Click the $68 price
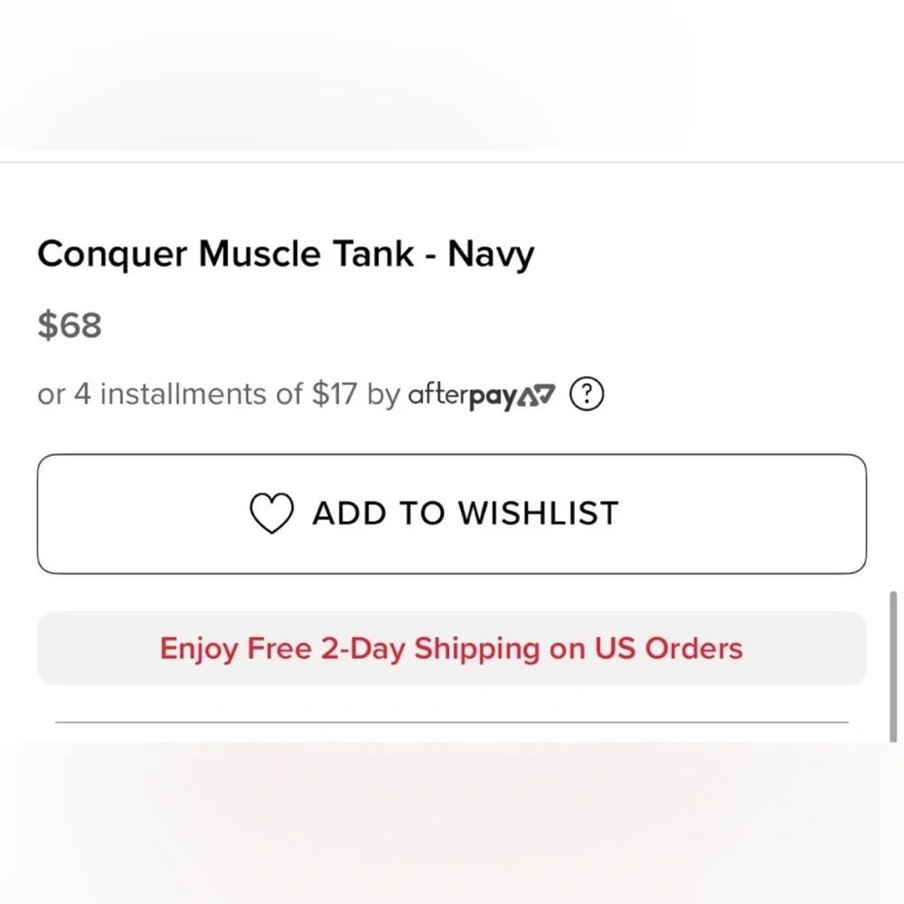The image size is (904, 904). 70,325
